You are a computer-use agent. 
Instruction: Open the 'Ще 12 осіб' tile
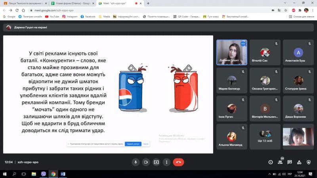tap(265, 136)
